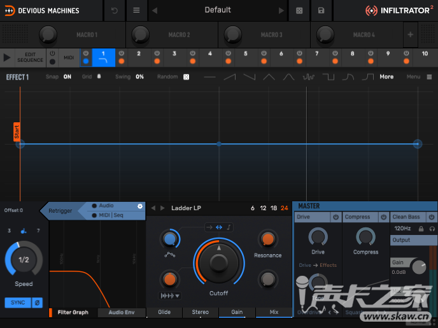Image resolution: width=438 pixels, height=328 pixels.
Task: Click the save preset floppy icon
Action: (321, 11)
